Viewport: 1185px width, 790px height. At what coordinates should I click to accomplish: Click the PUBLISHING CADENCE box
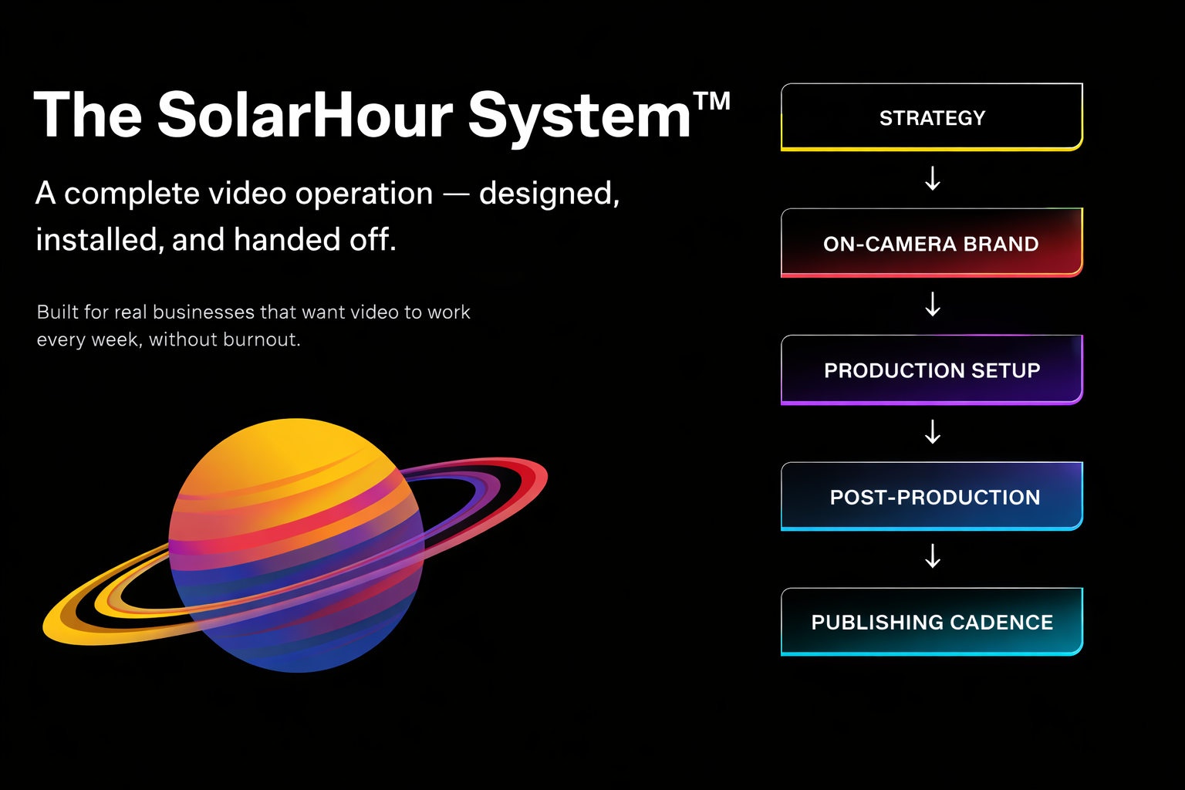coord(932,622)
